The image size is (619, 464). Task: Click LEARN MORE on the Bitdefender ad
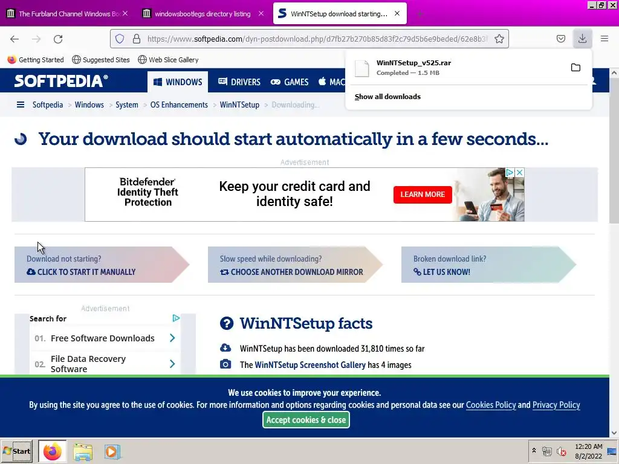423,195
